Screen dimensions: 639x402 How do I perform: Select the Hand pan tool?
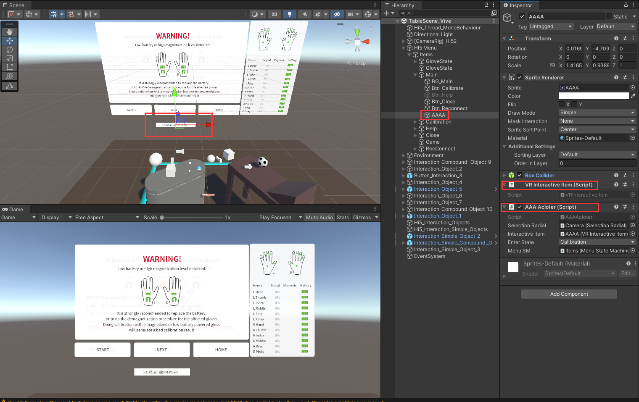coord(9,31)
